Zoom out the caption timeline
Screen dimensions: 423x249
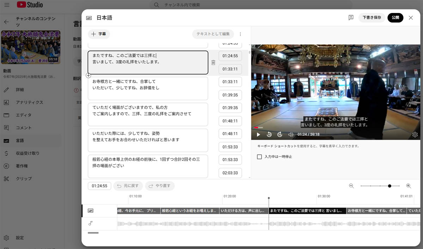pos(351,186)
